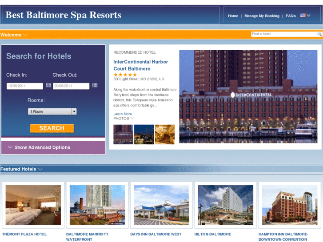323x242 pixels.
Task: Expand the Welcome section chevron
Action: click(25, 35)
